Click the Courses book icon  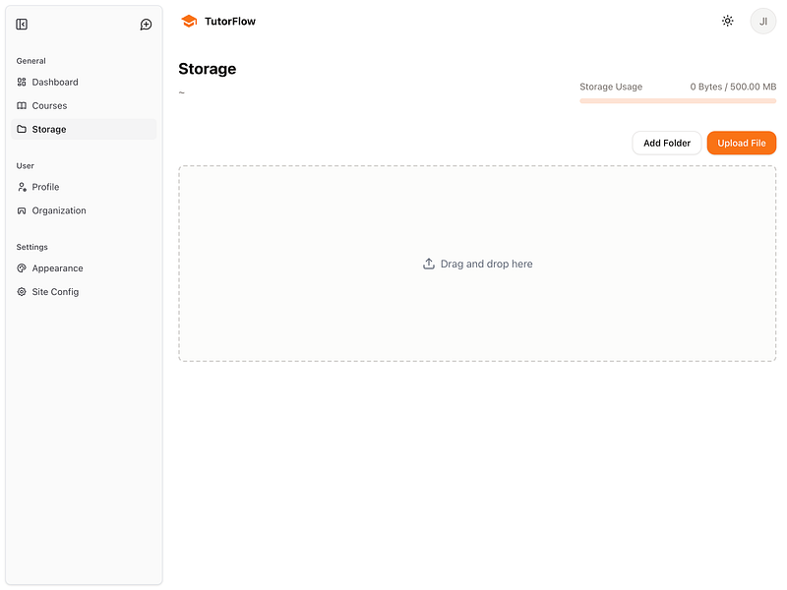click(x=22, y=105)
